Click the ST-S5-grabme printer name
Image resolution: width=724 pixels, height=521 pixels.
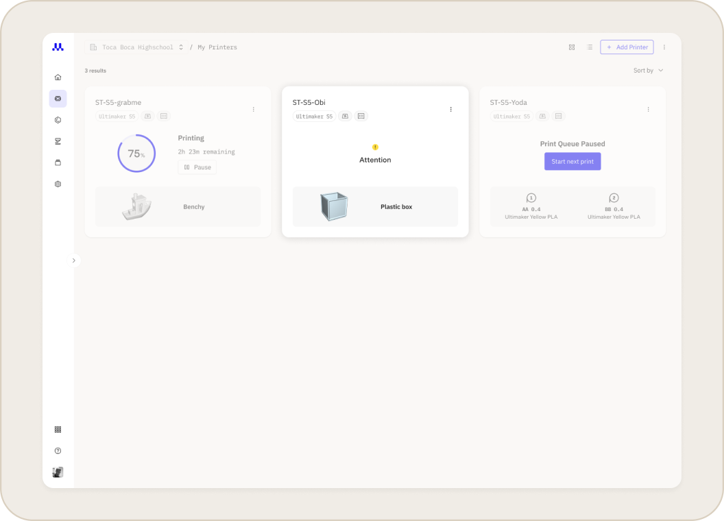[x=118, y=103]
